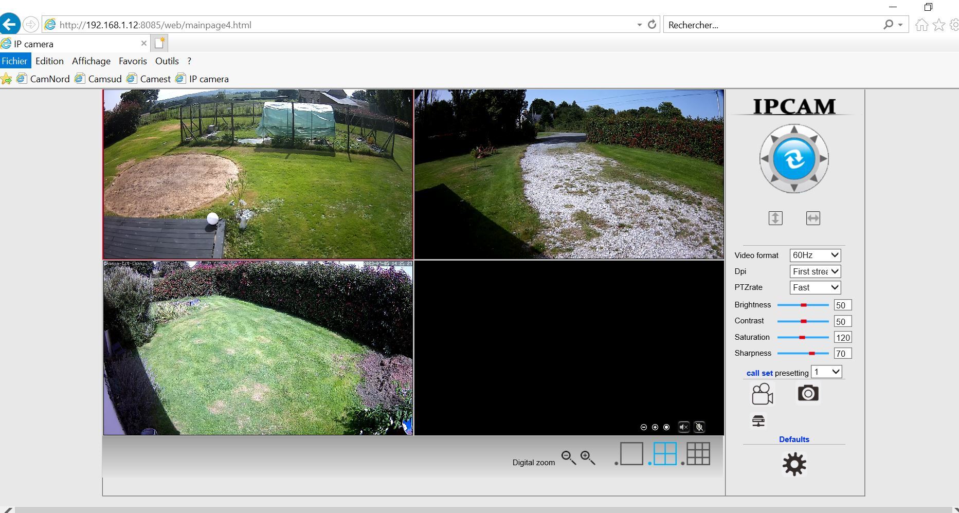959x513 pixels.
Task: Open the Video format dropdown
Action: 815,255
